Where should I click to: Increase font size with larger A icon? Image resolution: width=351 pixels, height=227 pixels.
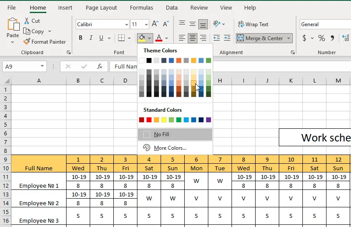[156, 24]
